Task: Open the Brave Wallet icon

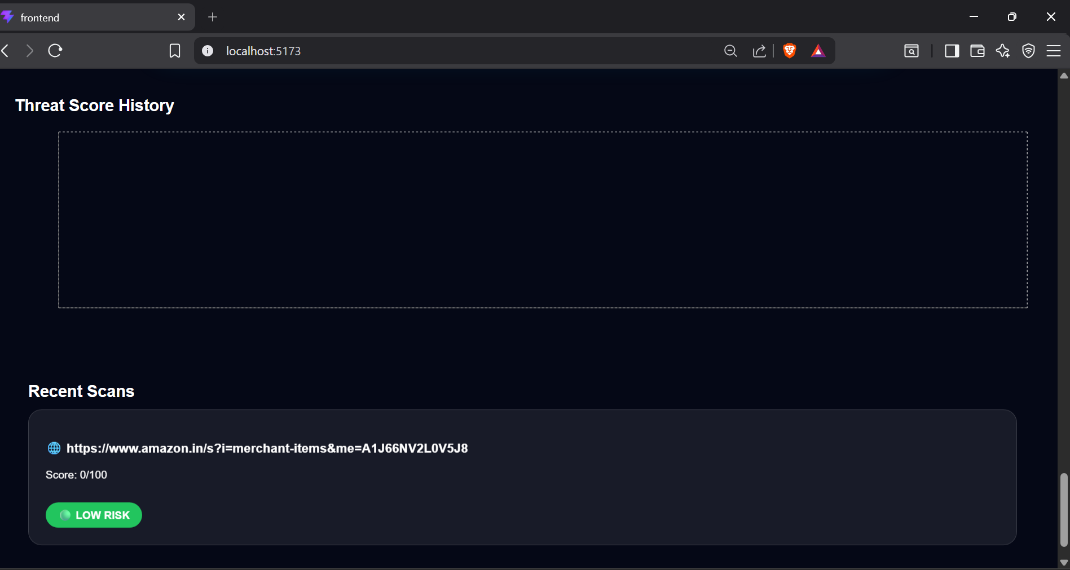Action: (977, 51)
